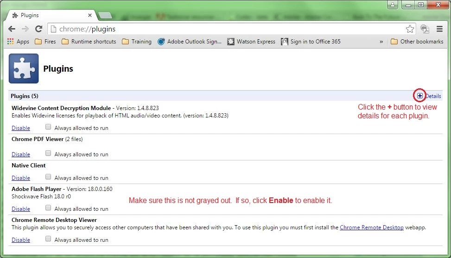The width and height of the screenshot is (451, 258).
Task: Close the Plugins tab
Action: 90,15
